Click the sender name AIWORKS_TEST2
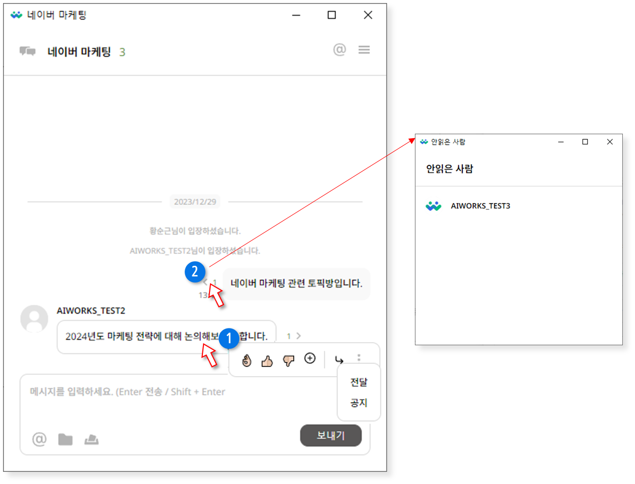635x484 pixels. (91, 310)
